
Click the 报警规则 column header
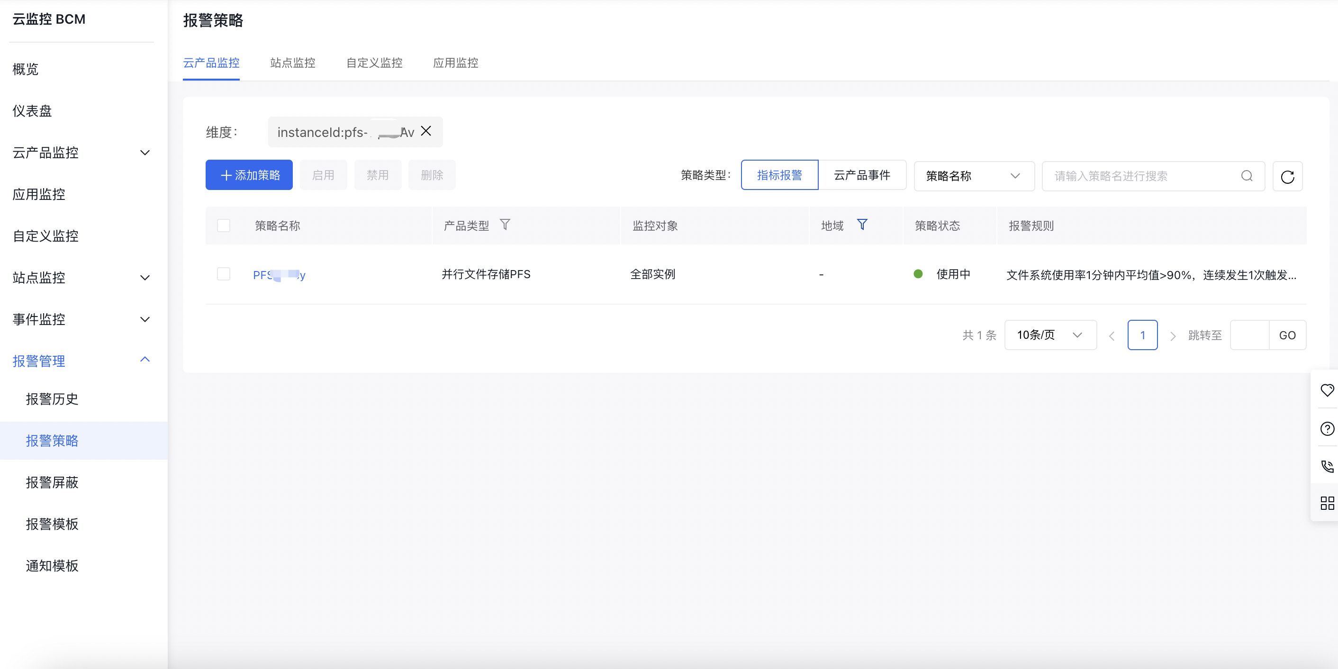pyautogui.click(x=1031, y=226)
